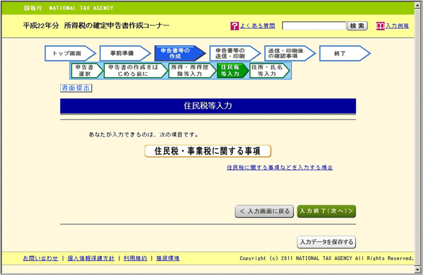This screenshot has height=275, width=423.
Task: Open 住民税・事業税に関する事項 entry button
Action: pyautogui.click(x=207, y=151)
